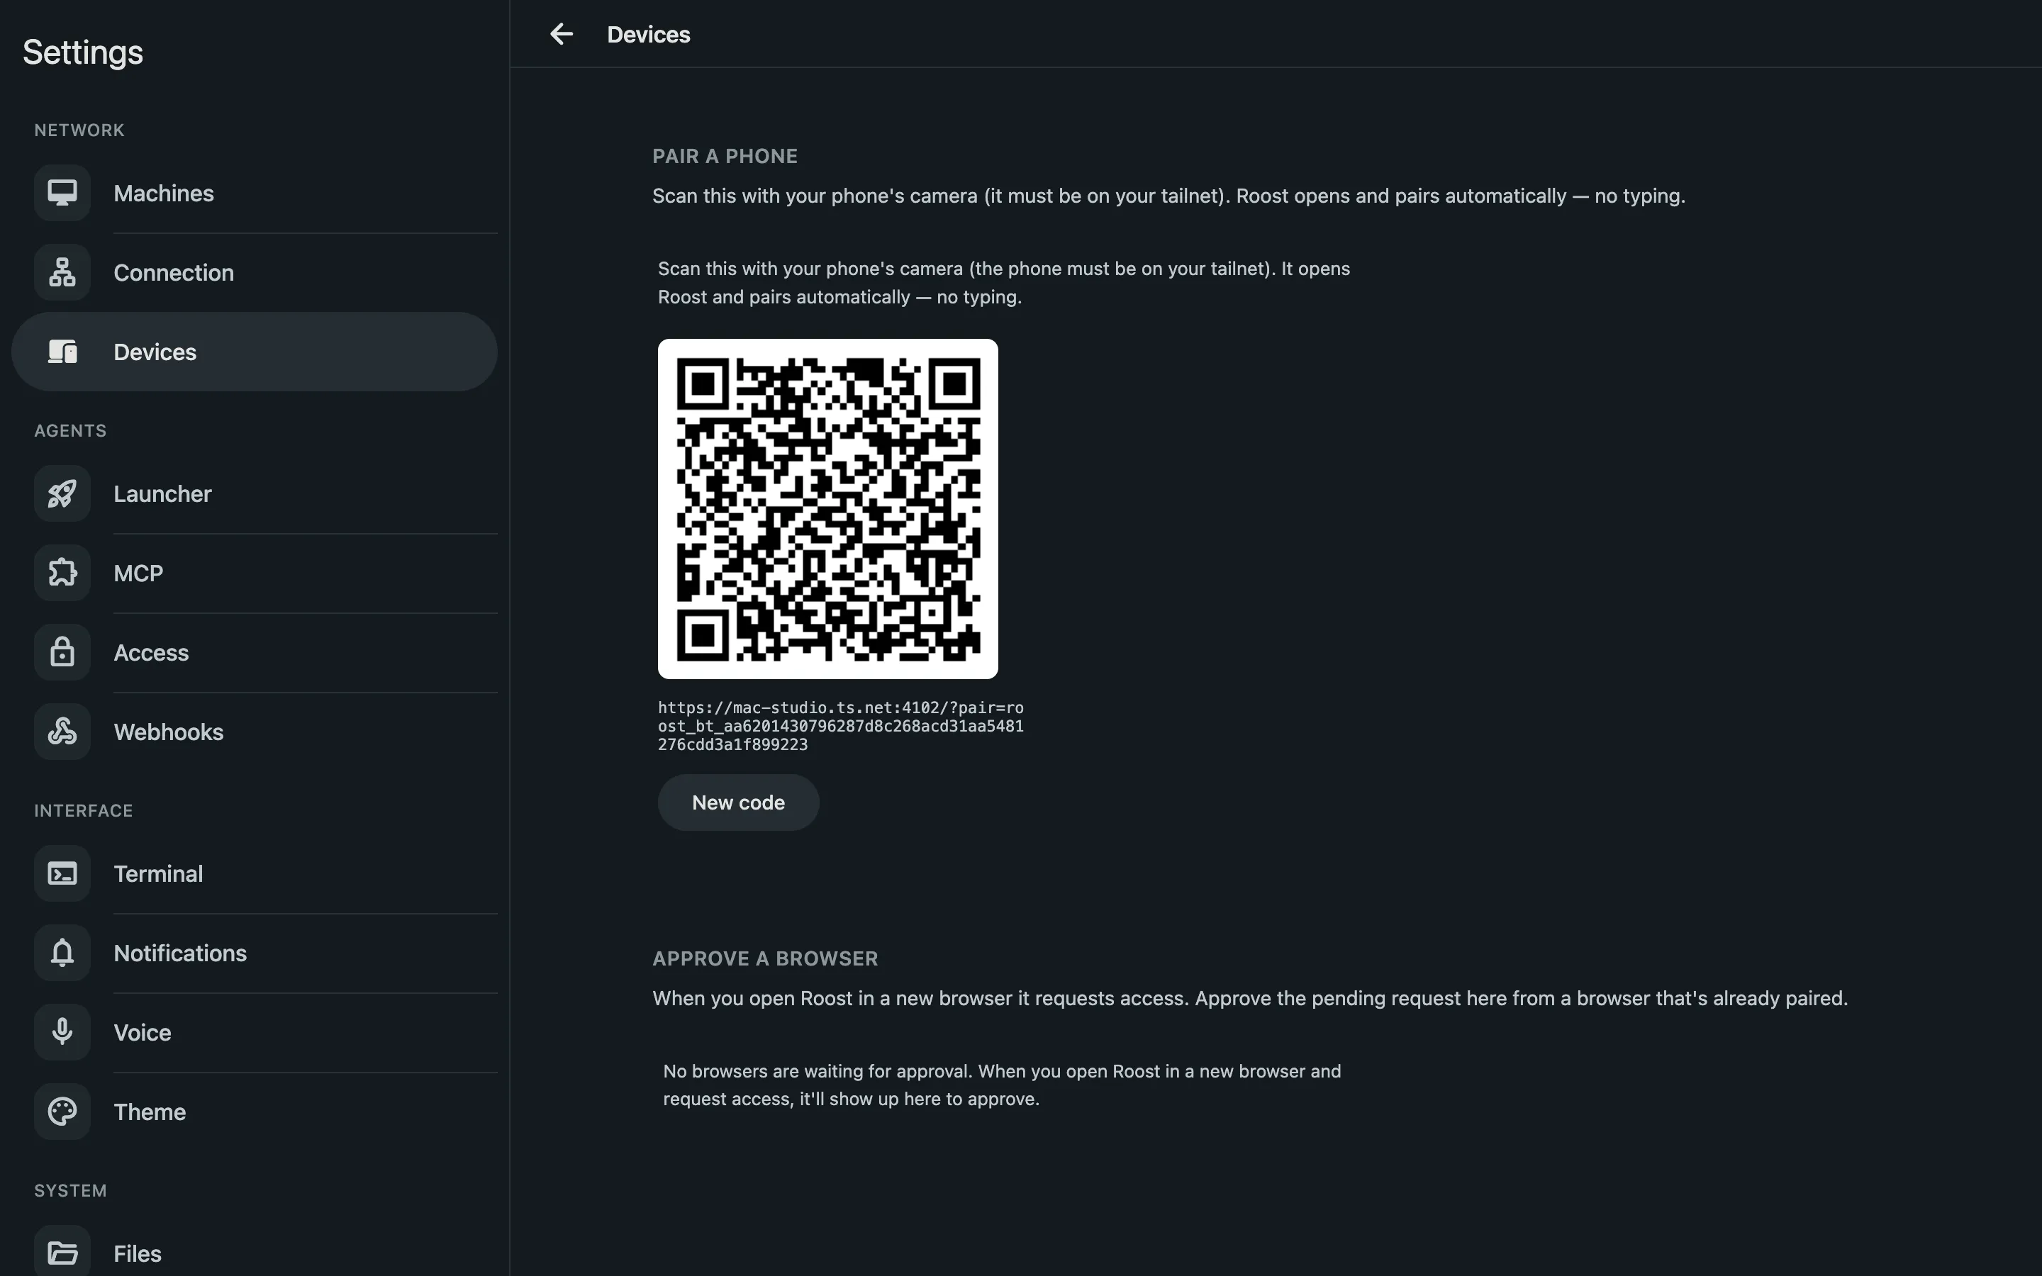Click 'When you open Roost in a new browser' description
The height and width of the screenshot is (1276, 2042).
click(1250, 998)
